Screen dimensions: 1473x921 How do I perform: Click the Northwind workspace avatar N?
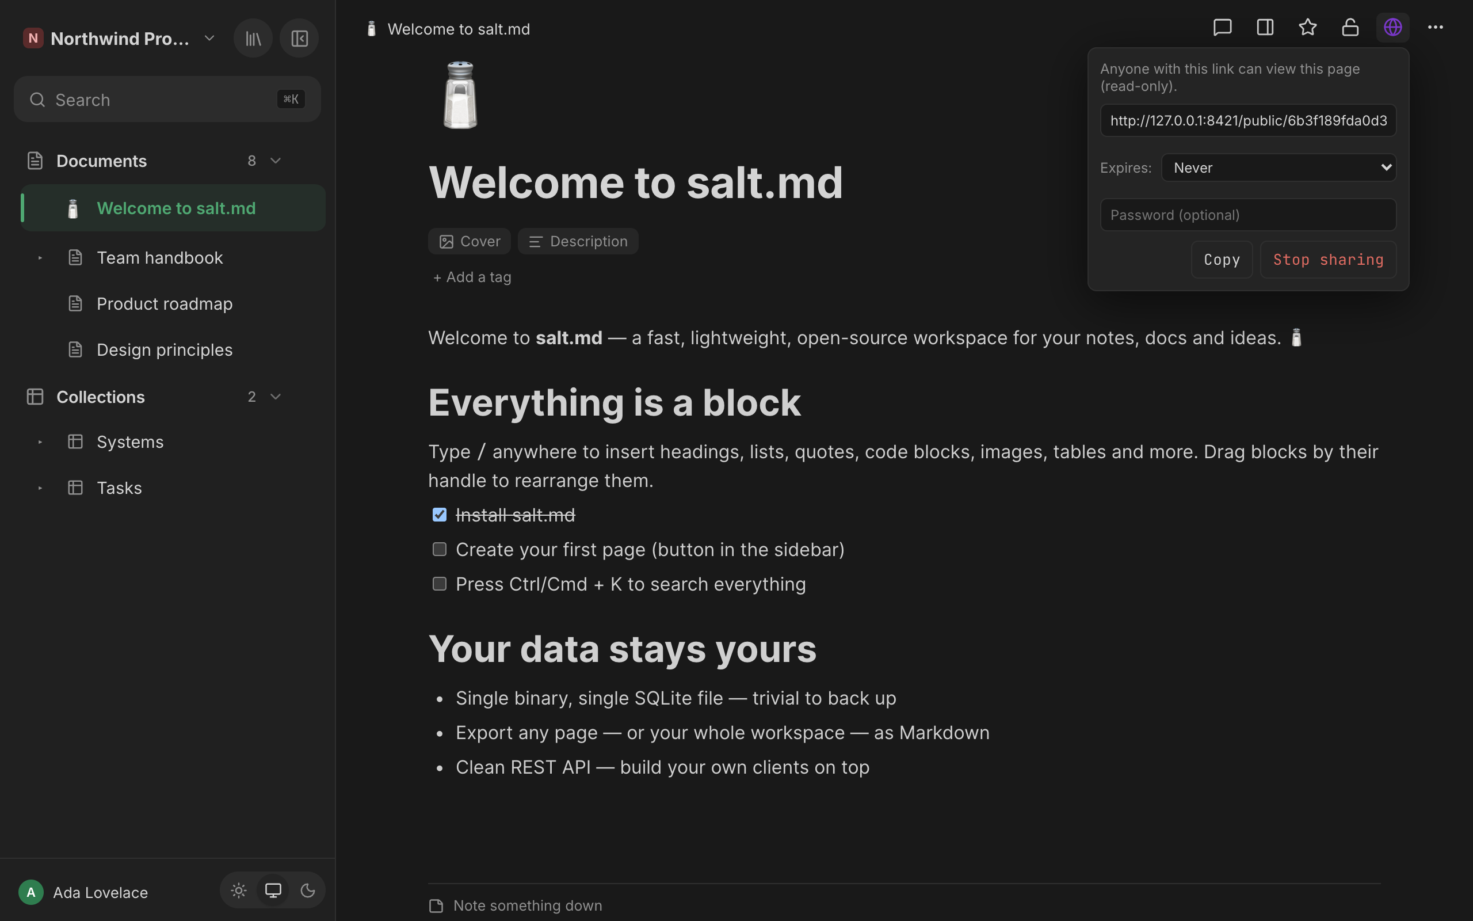(x=33, y=39)
